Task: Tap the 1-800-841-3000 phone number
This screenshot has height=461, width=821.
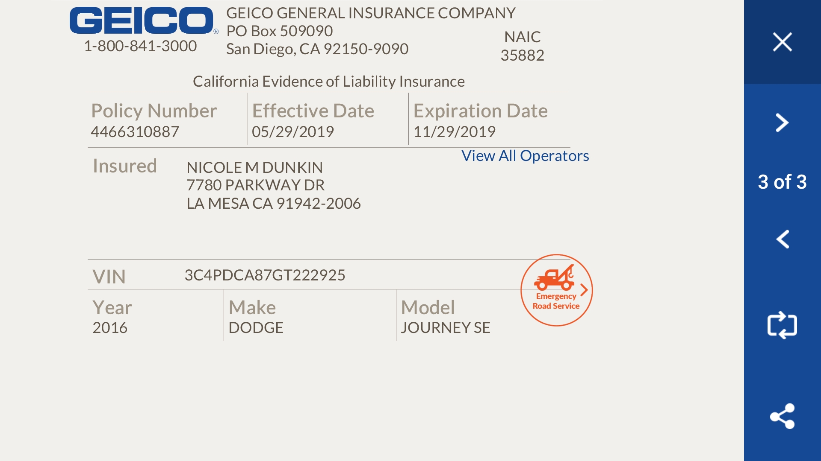Action: pos(140,46)
